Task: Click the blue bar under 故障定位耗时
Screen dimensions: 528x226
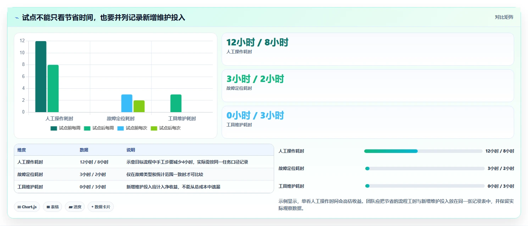Action: click(127, 104)
